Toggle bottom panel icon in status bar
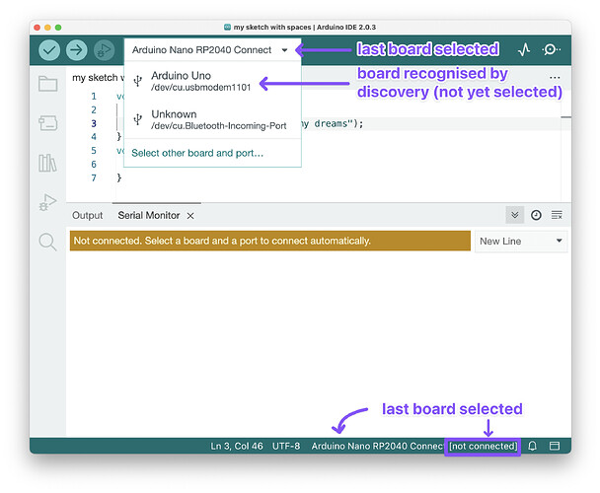 pyautogui.click(x=555, y=446)
